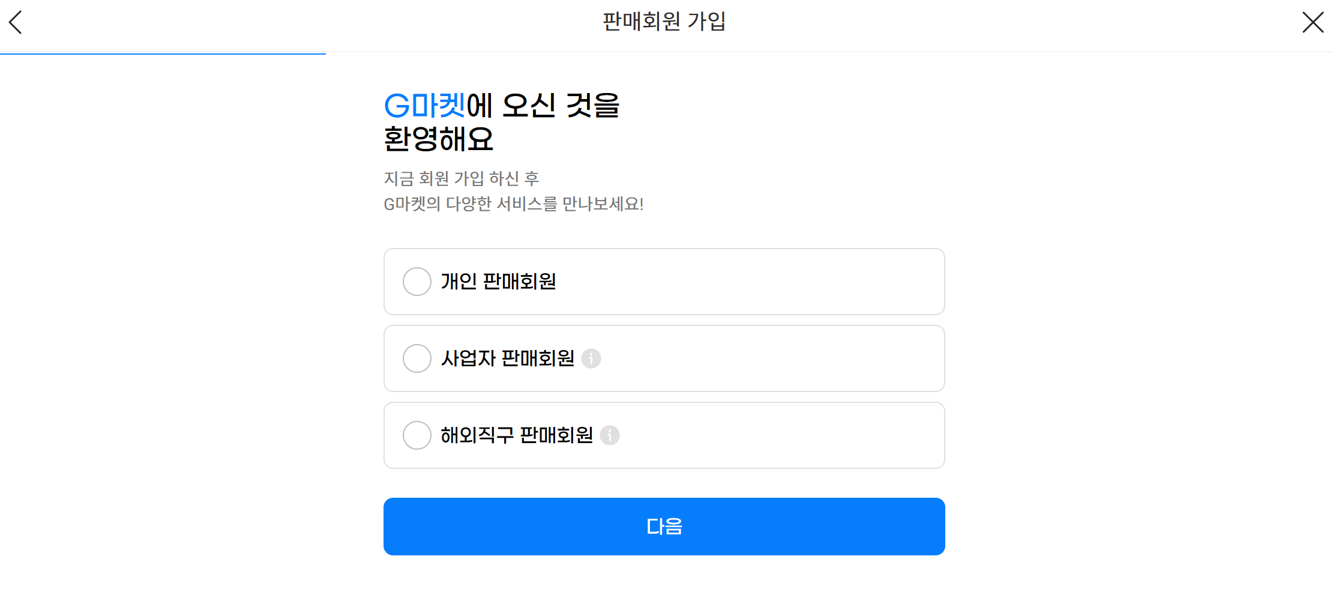The width and height of the screenshot is (1333, 589).
Task: Open info icon beside 해외직구 판매회원
Action: pyautogui.click(x=610, y=435)
